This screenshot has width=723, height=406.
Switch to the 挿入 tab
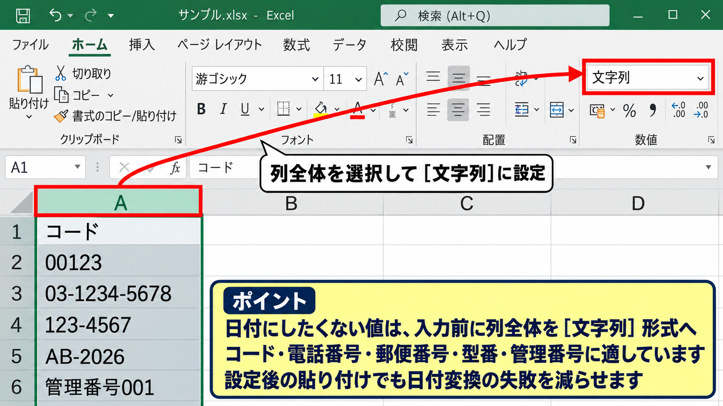click(142, 44)
